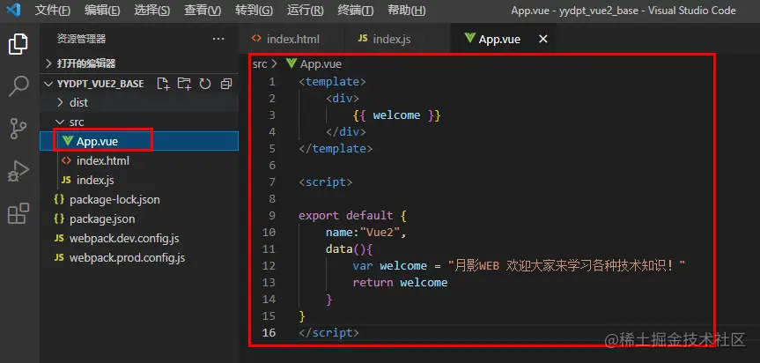760x363 pixels.
Task: Click the opening <div> tag on line 2
Action: pos(343,99)
